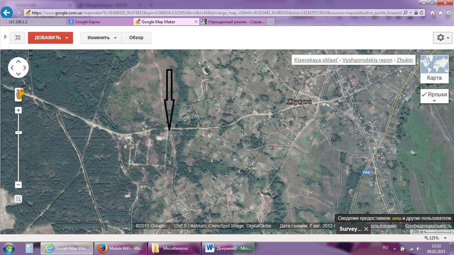Click the Pegman Street View icon
Image resolution: width=454 pixels, height=255 pixels.
click(x=19, y=94)
